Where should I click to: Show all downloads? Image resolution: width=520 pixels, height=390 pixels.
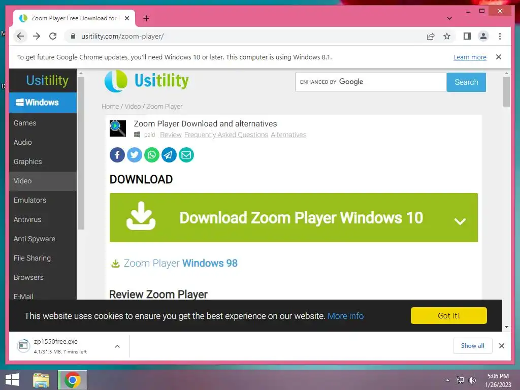(x=473, y=346)
